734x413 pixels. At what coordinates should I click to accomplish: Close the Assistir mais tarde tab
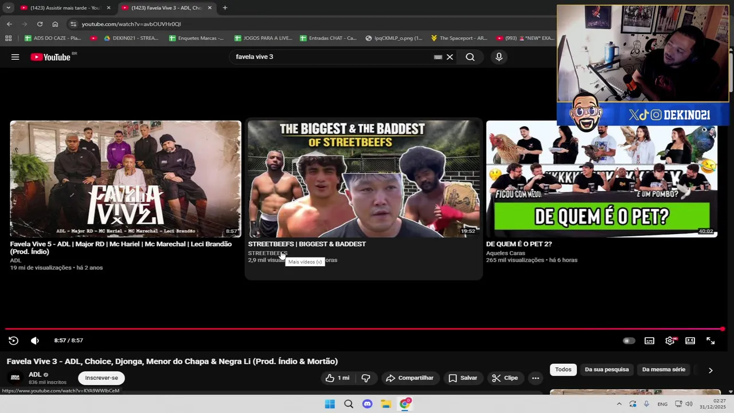tap(108, 8)
